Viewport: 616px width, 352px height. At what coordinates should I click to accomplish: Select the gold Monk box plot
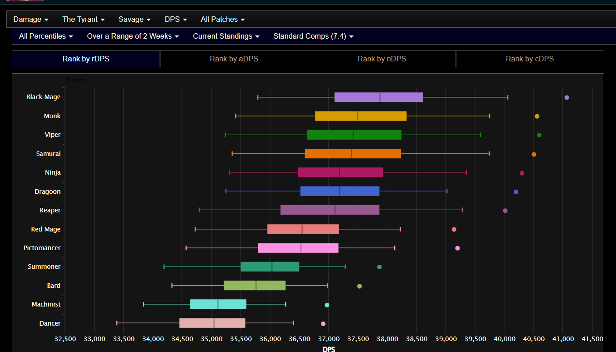[x=361, y=116]
